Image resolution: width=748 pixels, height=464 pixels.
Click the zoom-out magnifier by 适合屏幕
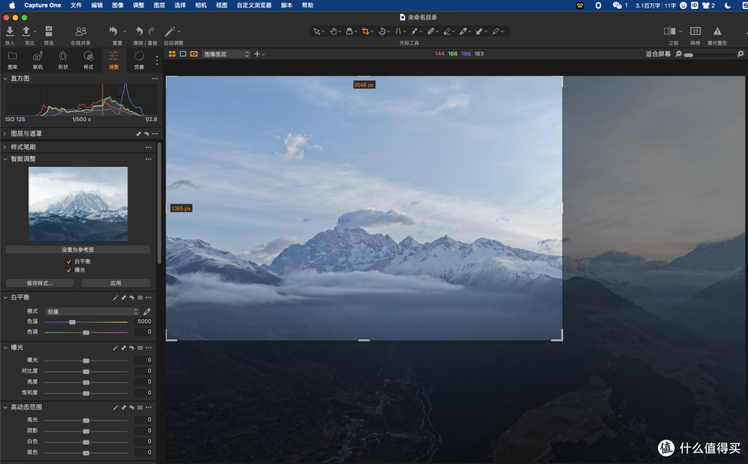679,54
